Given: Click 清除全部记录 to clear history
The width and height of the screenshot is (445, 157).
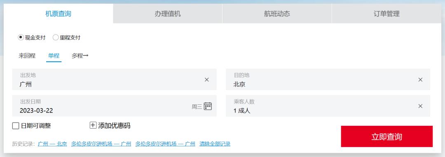Looking at the screenshot, I should point(215,144).
